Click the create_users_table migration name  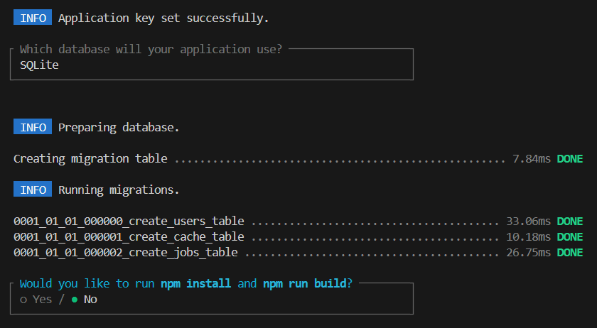129,222
